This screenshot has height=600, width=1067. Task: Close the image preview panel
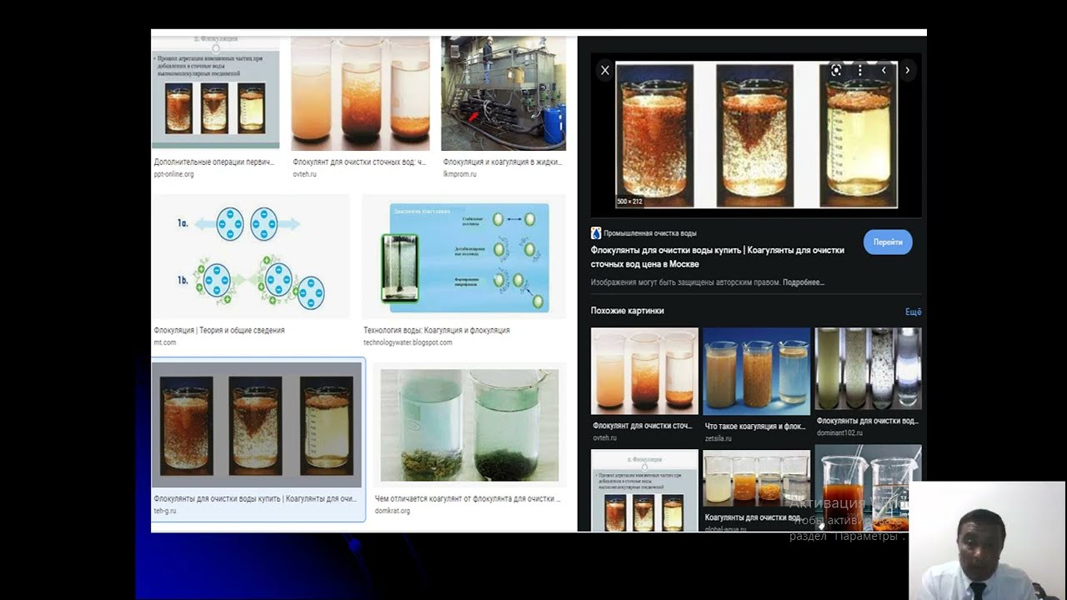coord(605,71)
